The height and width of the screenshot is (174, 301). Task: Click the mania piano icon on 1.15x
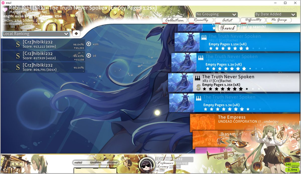pos(204,38)
